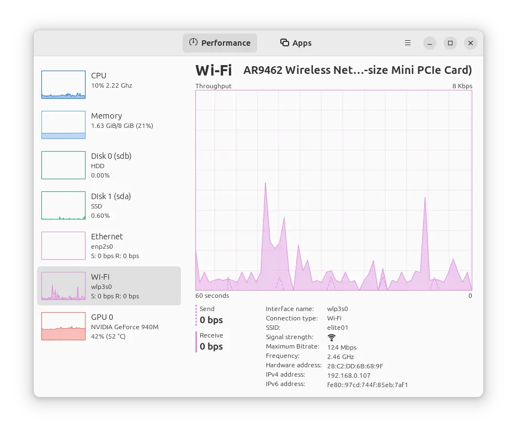Click the Apps tab windows icon
This screenshot has width=517, height=434.
(x=285, y=42)
